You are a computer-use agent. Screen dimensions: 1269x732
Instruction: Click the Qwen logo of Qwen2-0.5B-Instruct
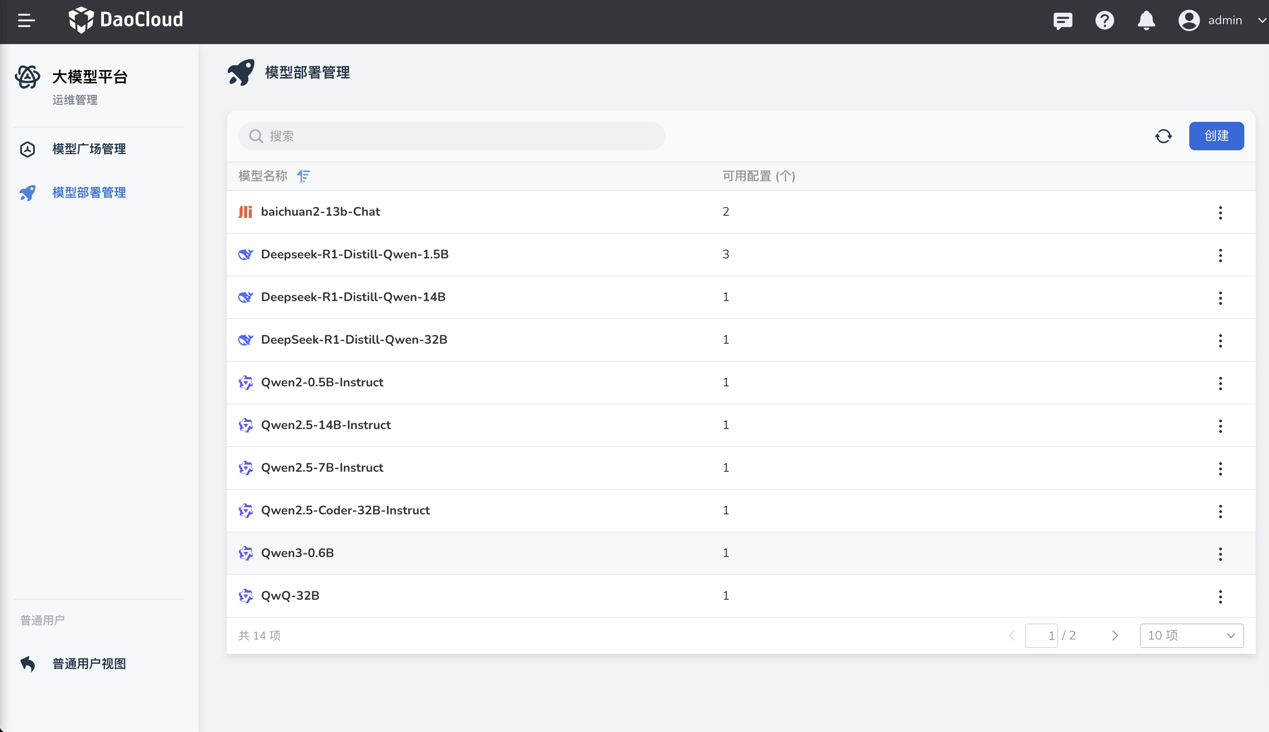click(x=245, y=383)
